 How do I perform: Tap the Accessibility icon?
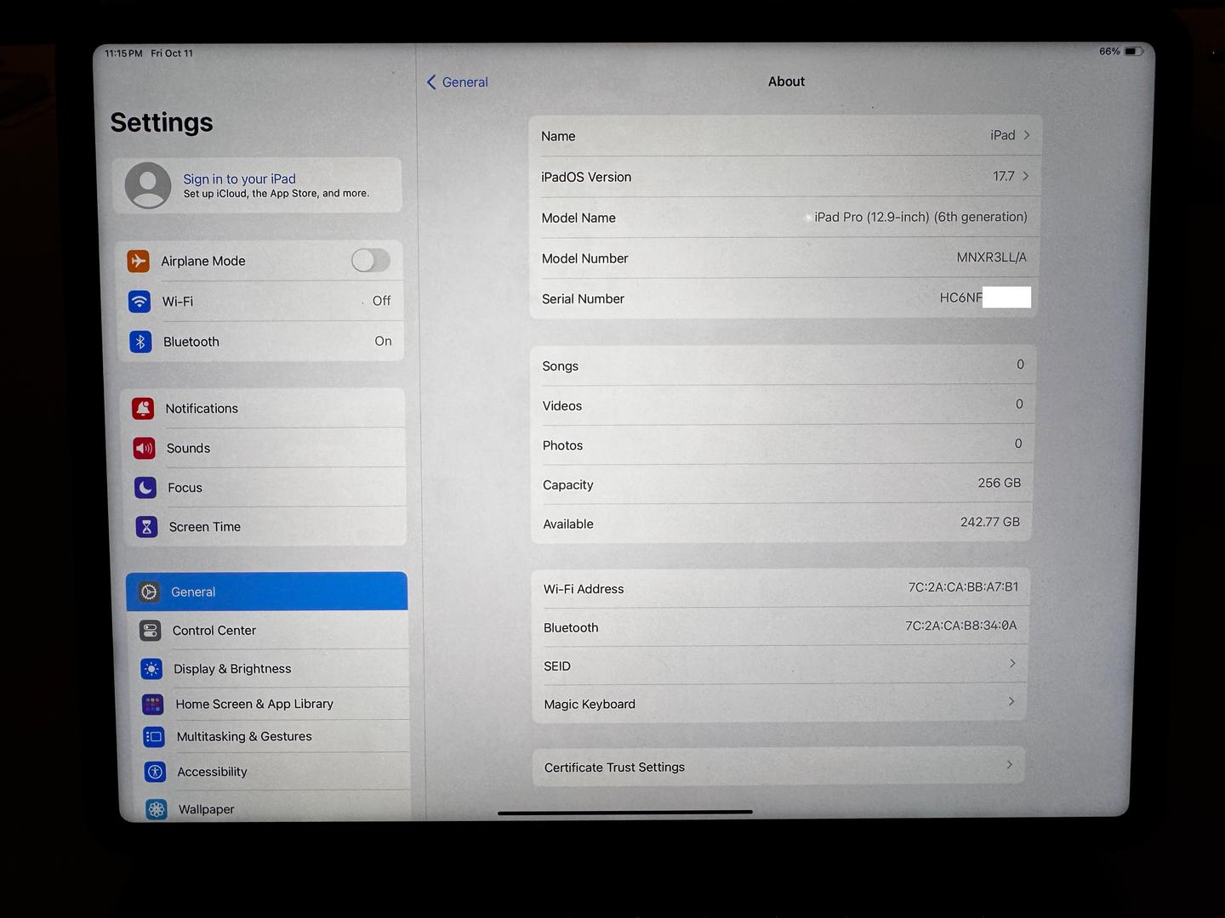[x=155, y=772]
